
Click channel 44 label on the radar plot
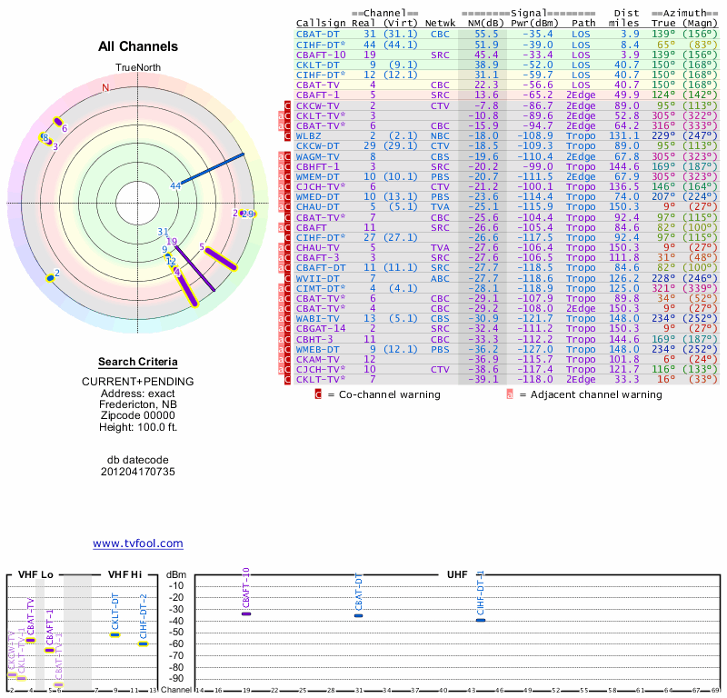[x=175, y=186]
